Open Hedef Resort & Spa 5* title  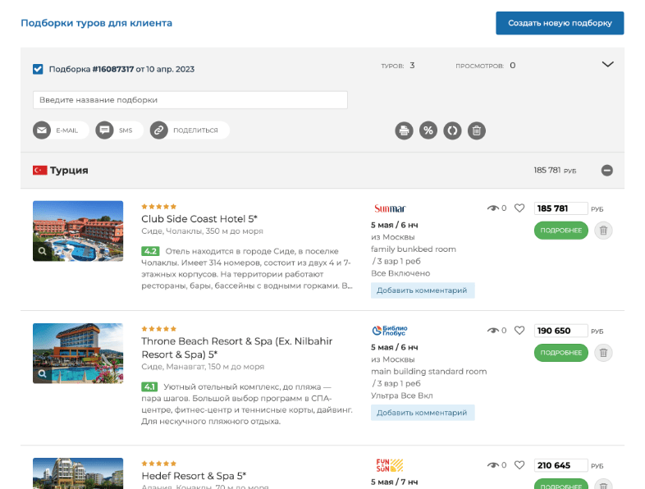(194, 476)
